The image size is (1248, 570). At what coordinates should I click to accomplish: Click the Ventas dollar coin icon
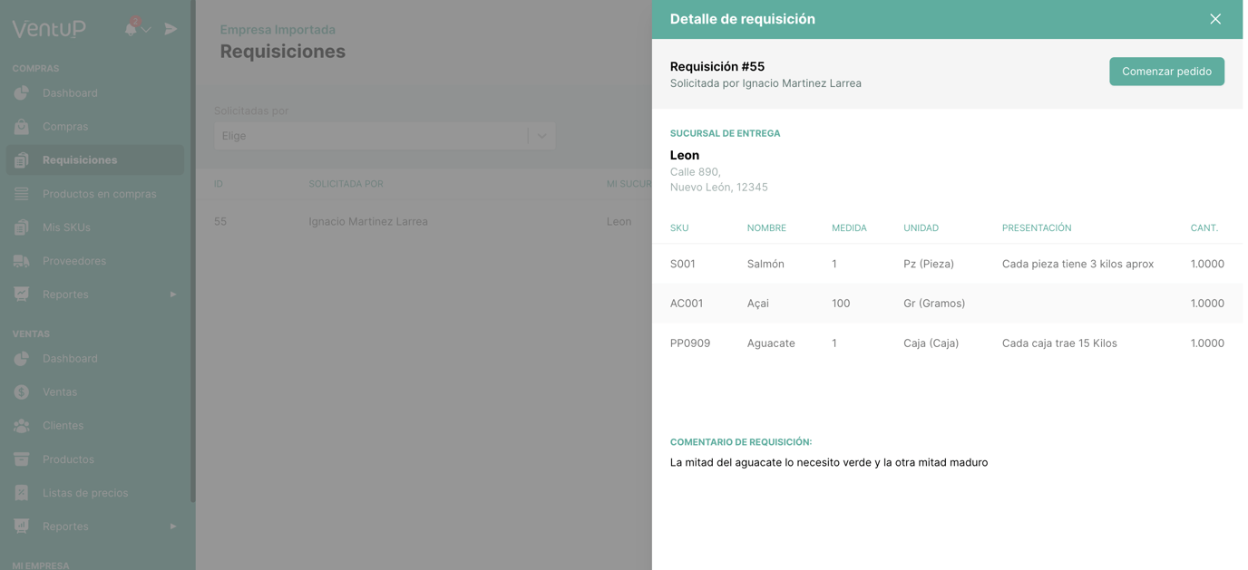click(22, 392)
